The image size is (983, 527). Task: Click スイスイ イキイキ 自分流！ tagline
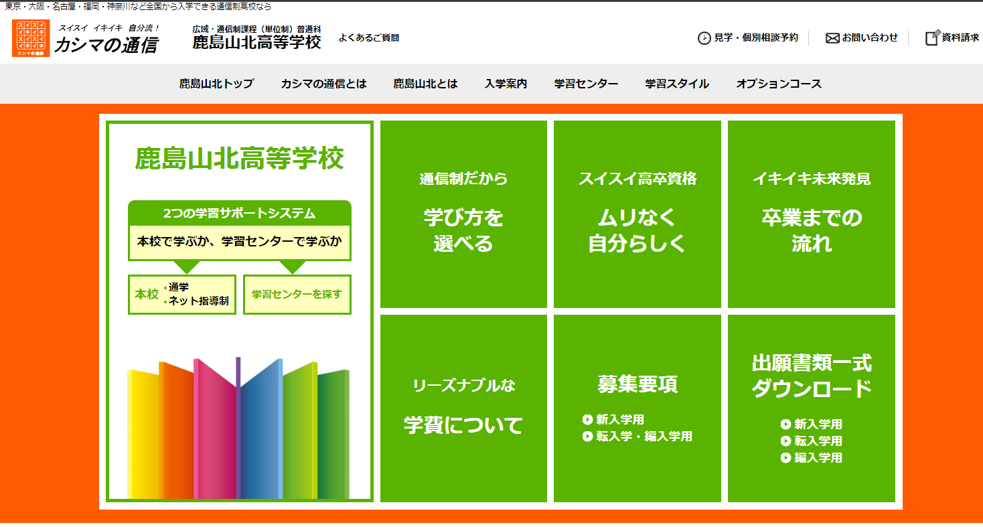tap(109, 28)
